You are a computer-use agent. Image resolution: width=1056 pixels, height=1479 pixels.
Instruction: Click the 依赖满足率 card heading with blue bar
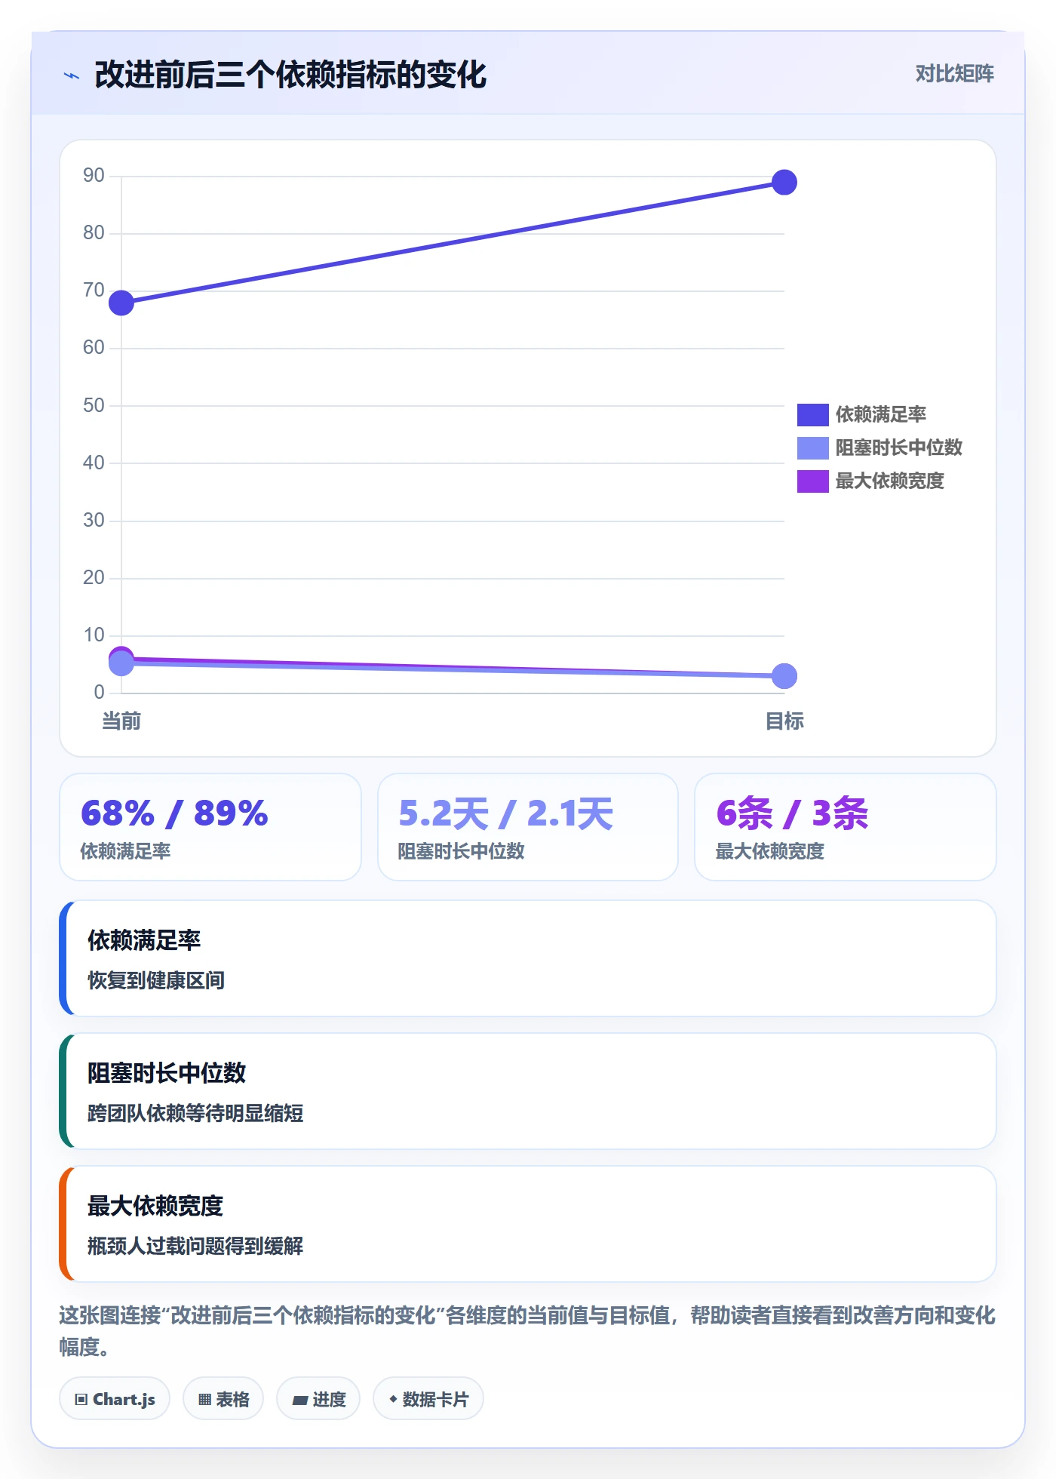(144, 939)
